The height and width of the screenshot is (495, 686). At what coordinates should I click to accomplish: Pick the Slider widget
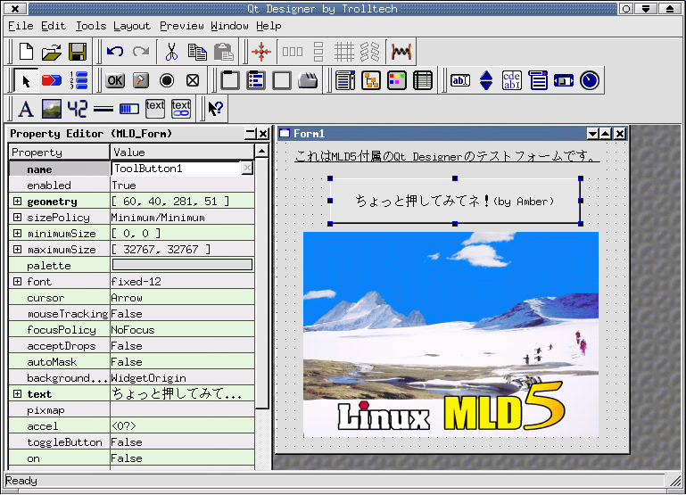(x=564, y=81)
